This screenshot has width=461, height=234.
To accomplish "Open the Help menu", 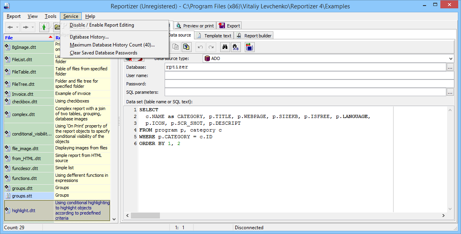I will point(90,16).
